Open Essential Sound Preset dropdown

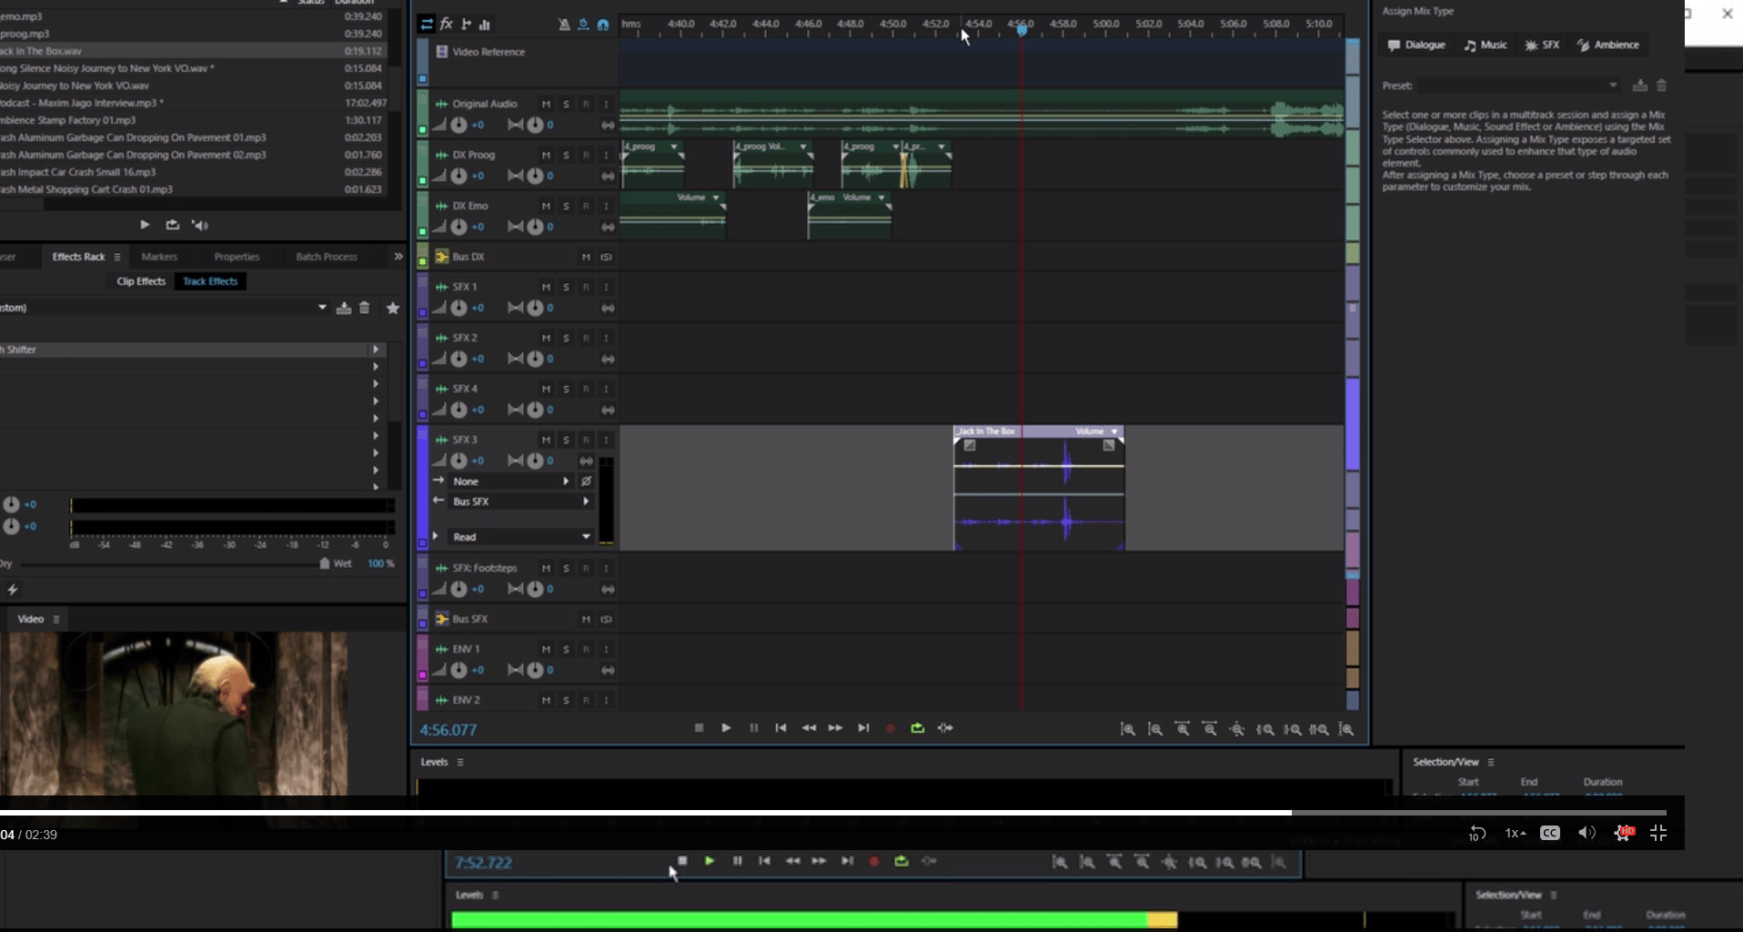coord(1519,86)
